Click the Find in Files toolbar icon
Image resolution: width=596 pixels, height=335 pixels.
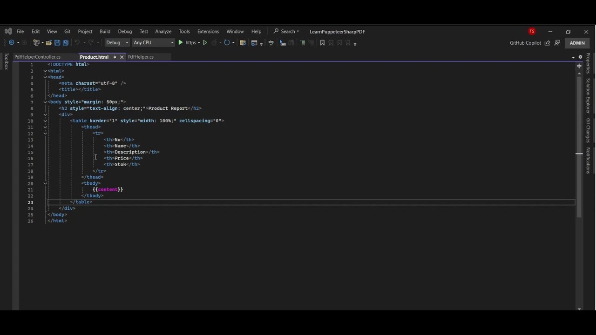243,43
